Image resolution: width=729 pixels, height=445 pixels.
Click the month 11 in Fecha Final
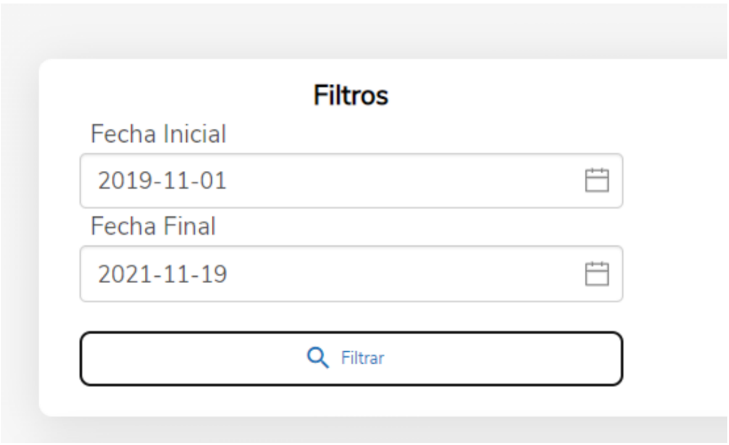pyautogui.click(x=174, y=273)
